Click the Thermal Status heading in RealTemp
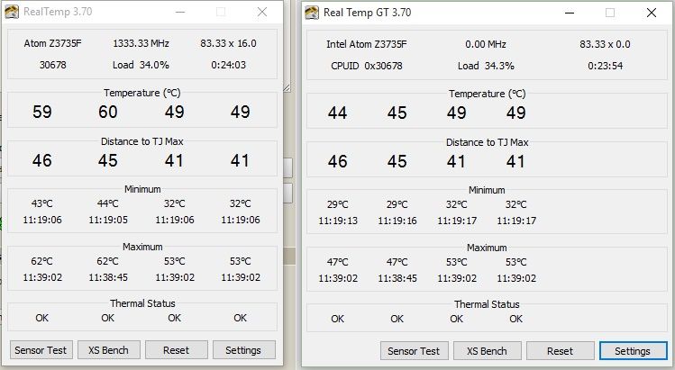The width and height of the screenshot is (675, 370). [x=142, y=303]
